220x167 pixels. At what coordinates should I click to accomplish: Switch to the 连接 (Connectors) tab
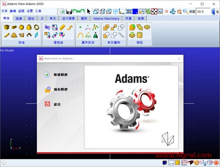[x=19, y=18]
